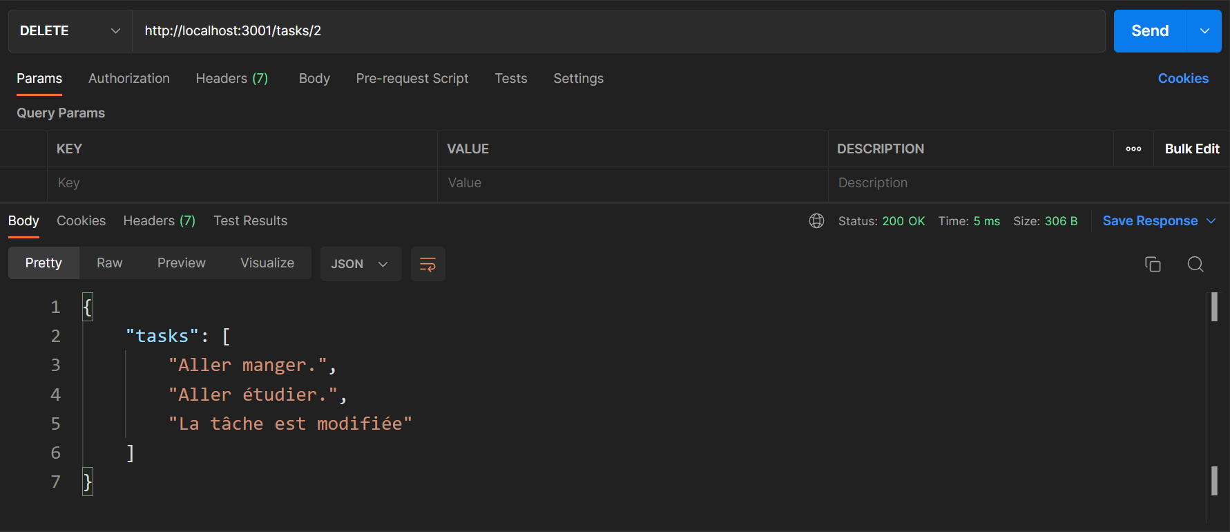Copy the response body with the copy icon
This screenshot has height=532, width=1230.
click(x=1153, y=264)
